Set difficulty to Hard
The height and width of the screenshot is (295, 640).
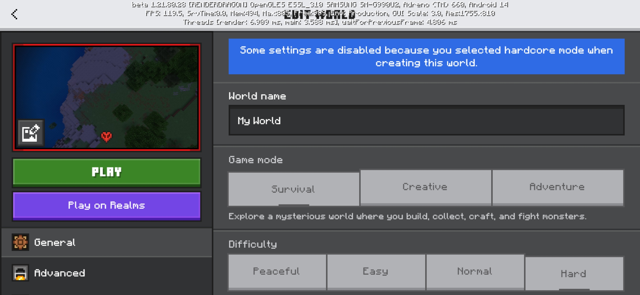pyautogui.click(x=574, y=274)
